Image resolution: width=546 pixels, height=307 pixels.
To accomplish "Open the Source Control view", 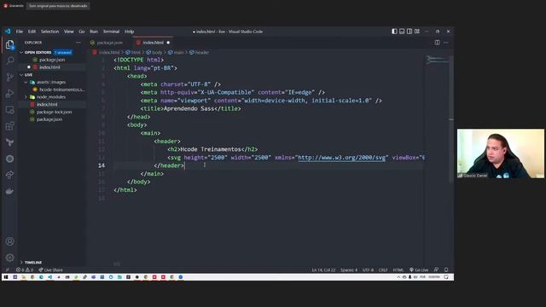I will pos(9,77).
